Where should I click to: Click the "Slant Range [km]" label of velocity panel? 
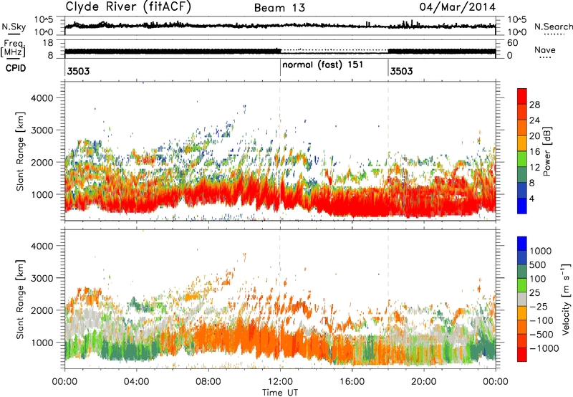point(20,300)
